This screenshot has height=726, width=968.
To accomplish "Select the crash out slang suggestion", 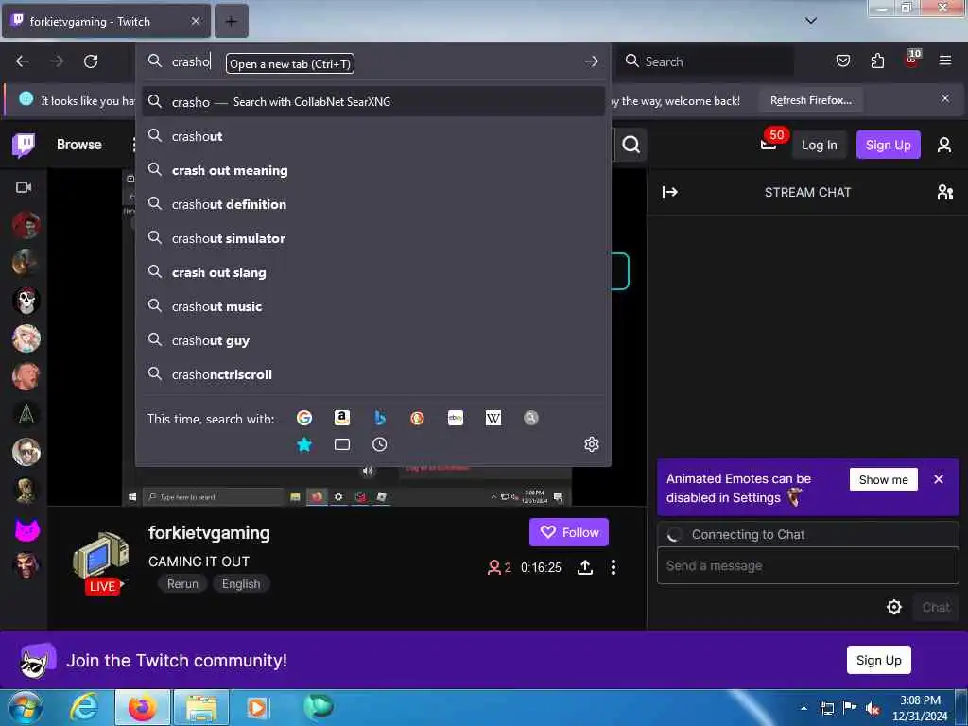I will 373,272.
